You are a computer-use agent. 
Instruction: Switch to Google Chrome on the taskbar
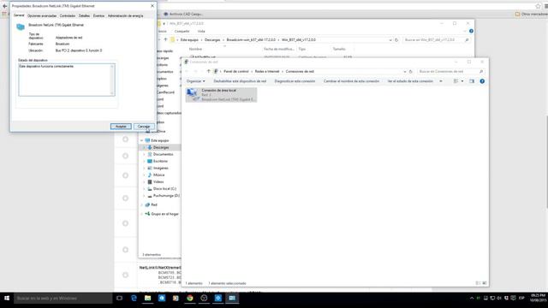point(190,299)
